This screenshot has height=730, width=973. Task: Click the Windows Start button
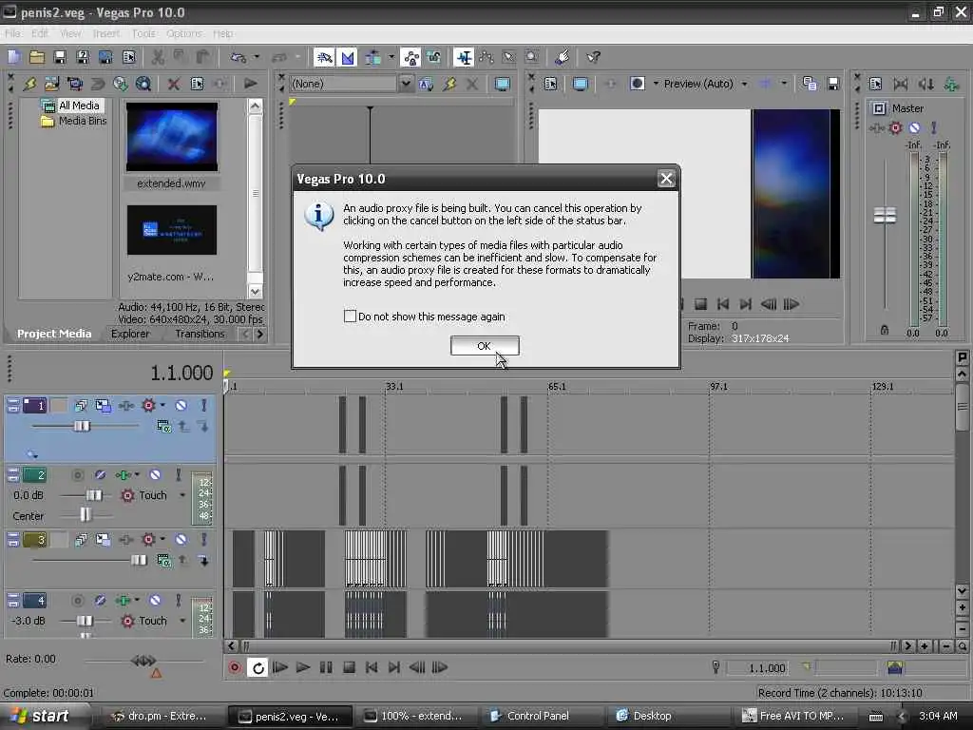click(x=40, y=716)
